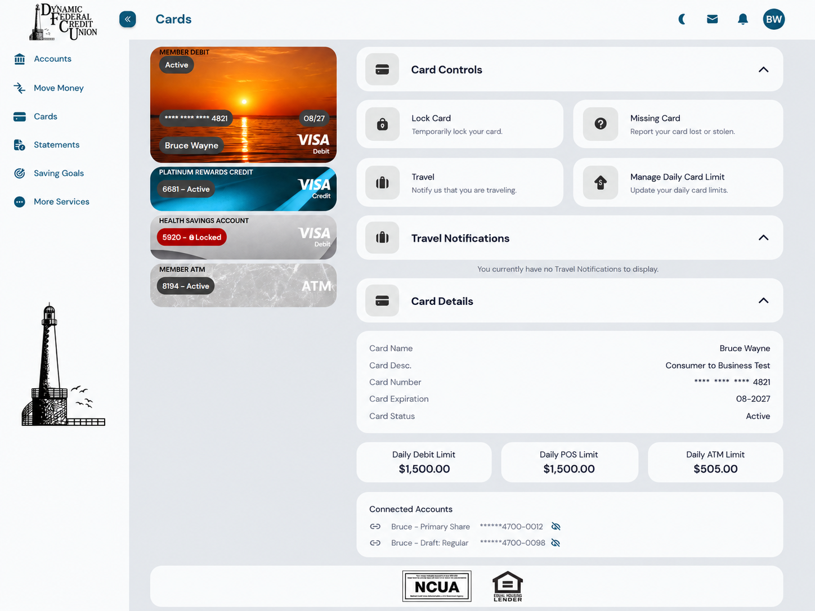Click the Equal Housing Lender logo
The width and height of the screenshot is (815, 611).
pos(508,586)
